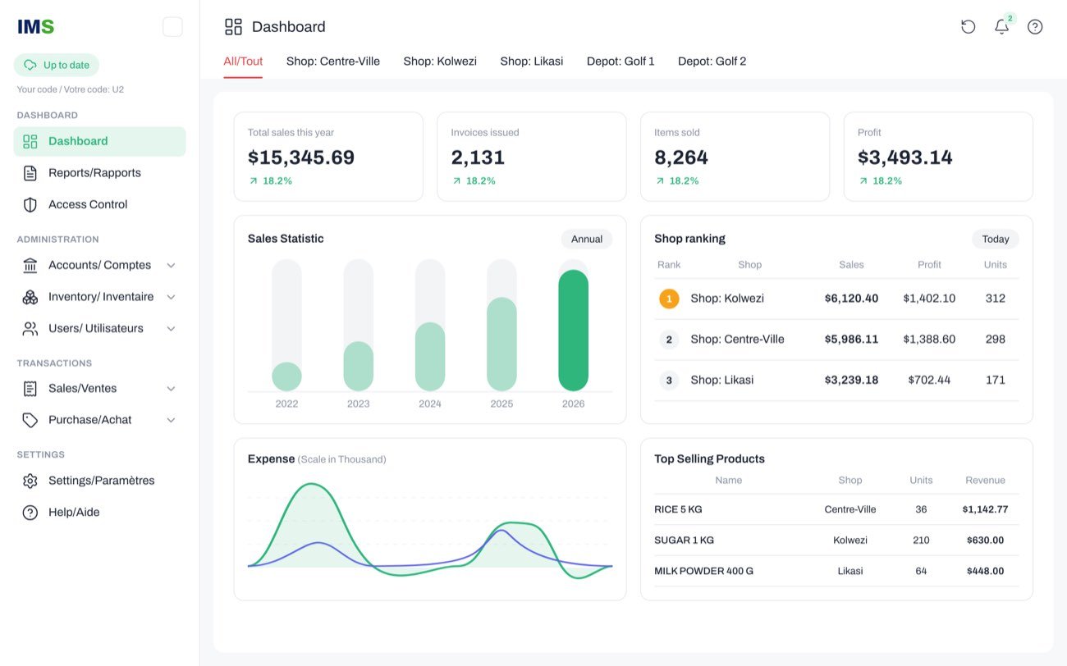Toggle the sidebar collapse square button
The image size is (1067, 666).
(172, 27)
